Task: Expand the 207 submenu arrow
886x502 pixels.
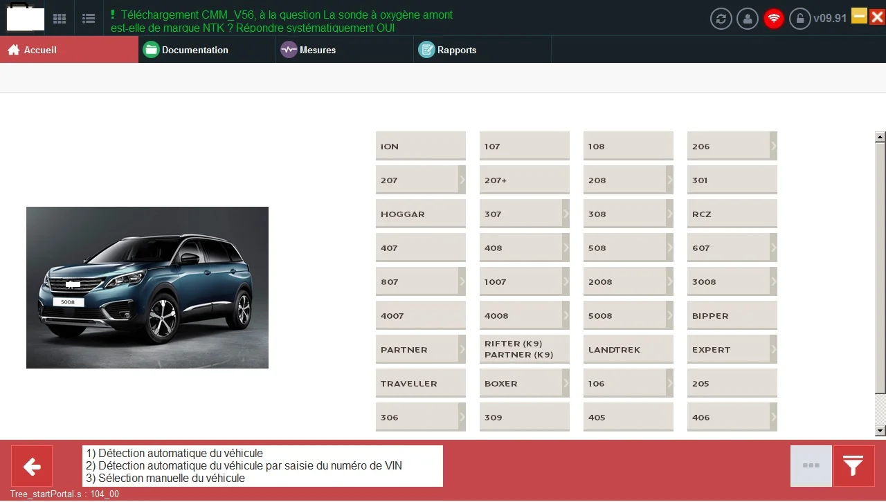Action: pyautogui.click(x=462, y=180)
